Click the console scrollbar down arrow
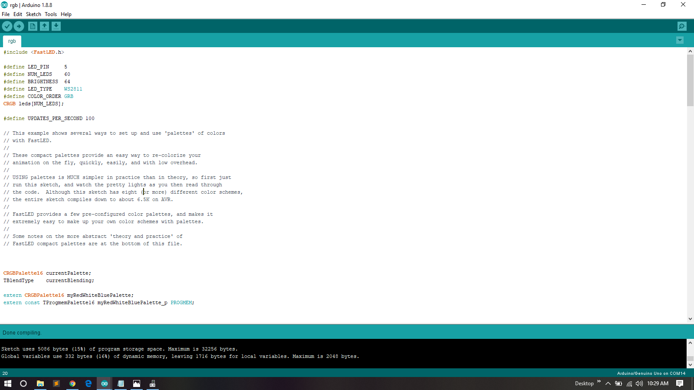The image size is (694, 390). pos(690,365)
